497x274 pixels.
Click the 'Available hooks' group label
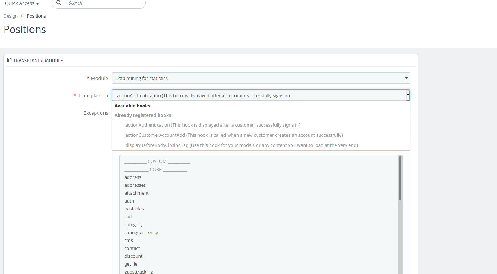132,106
